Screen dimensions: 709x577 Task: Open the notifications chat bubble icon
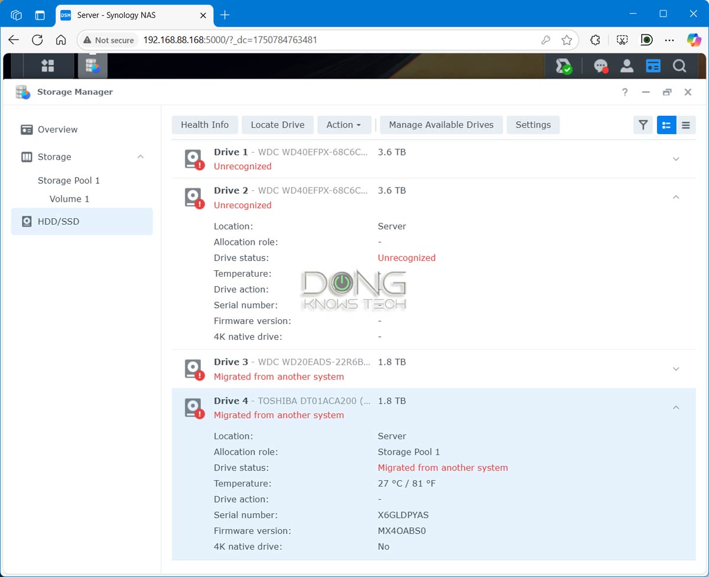(x=601, y=66)
